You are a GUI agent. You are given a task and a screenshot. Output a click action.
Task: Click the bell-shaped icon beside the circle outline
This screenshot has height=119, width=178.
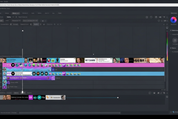tap(162, 21)
